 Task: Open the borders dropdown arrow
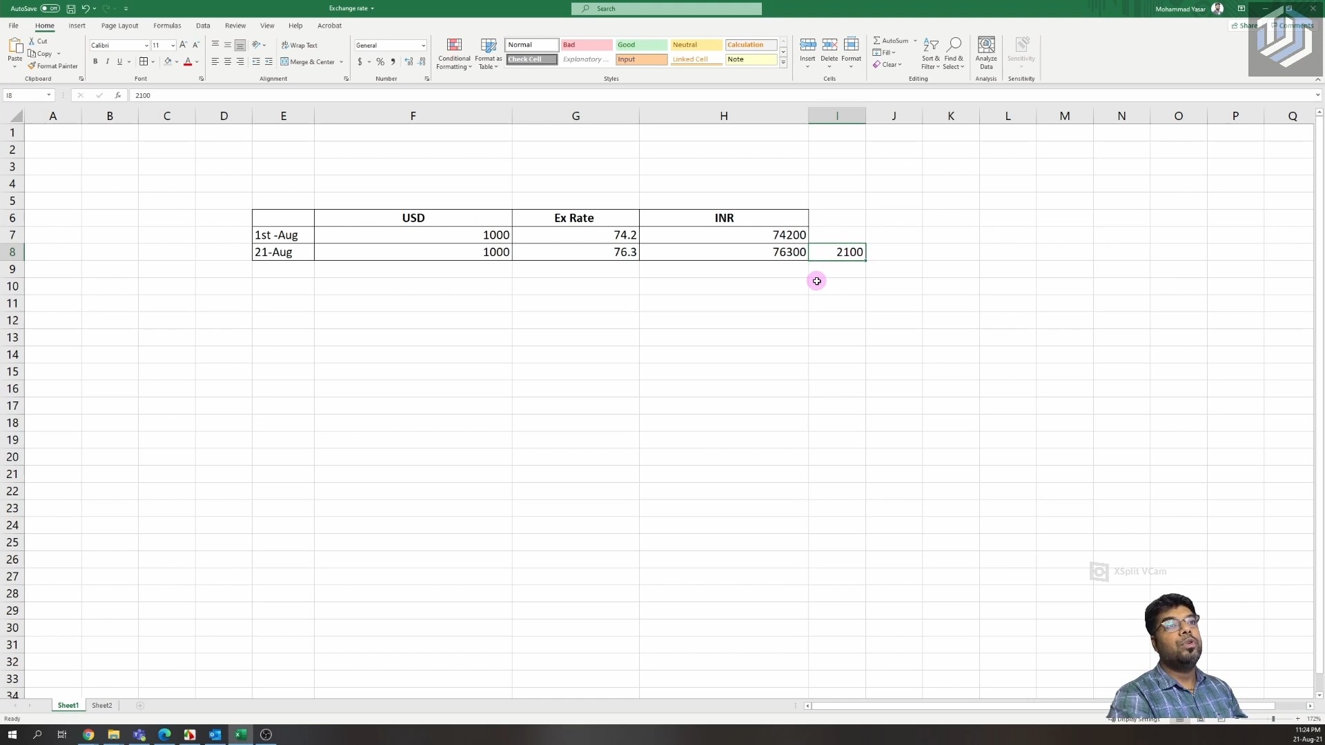pyautogui.click(x=153, y=62)
